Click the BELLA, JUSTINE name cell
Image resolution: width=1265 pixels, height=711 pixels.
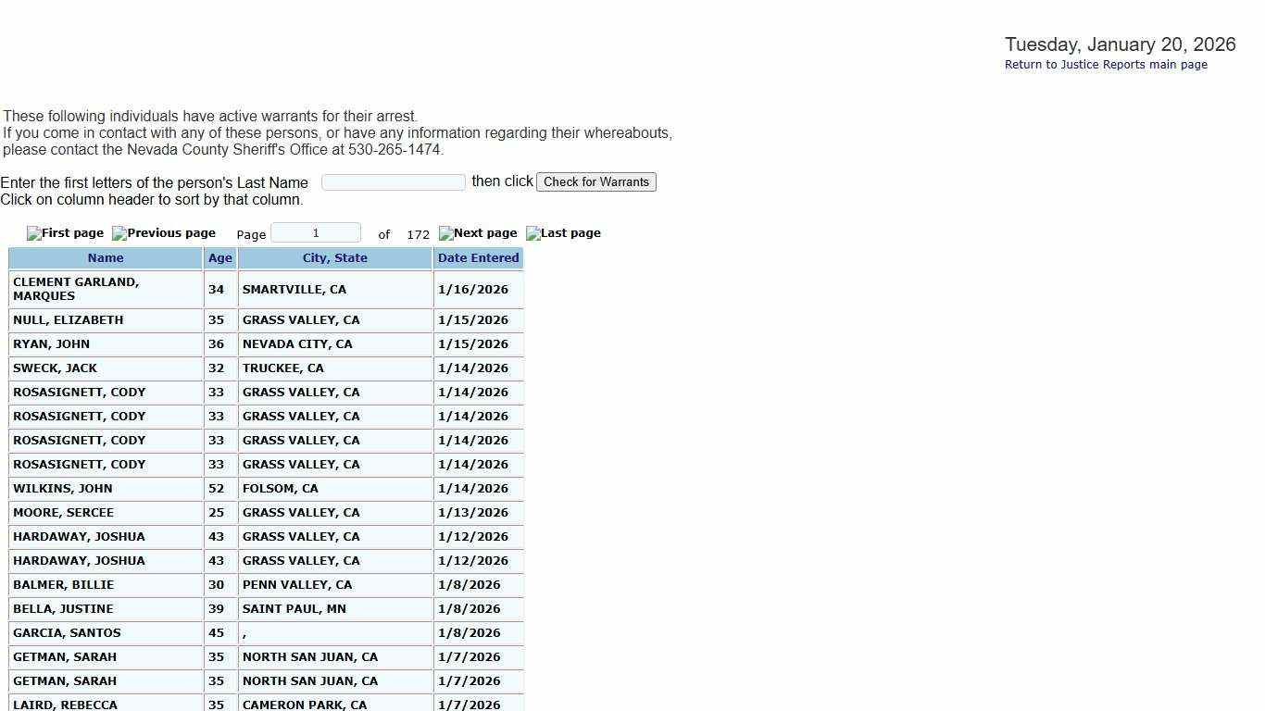(63, 609)
